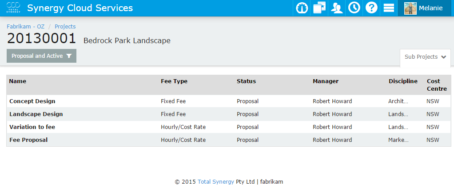Image resolution: width=454 pixels, height=189 pixels.
Task: Open the Variation to fee sub project
Action: [x=32, y=127]
